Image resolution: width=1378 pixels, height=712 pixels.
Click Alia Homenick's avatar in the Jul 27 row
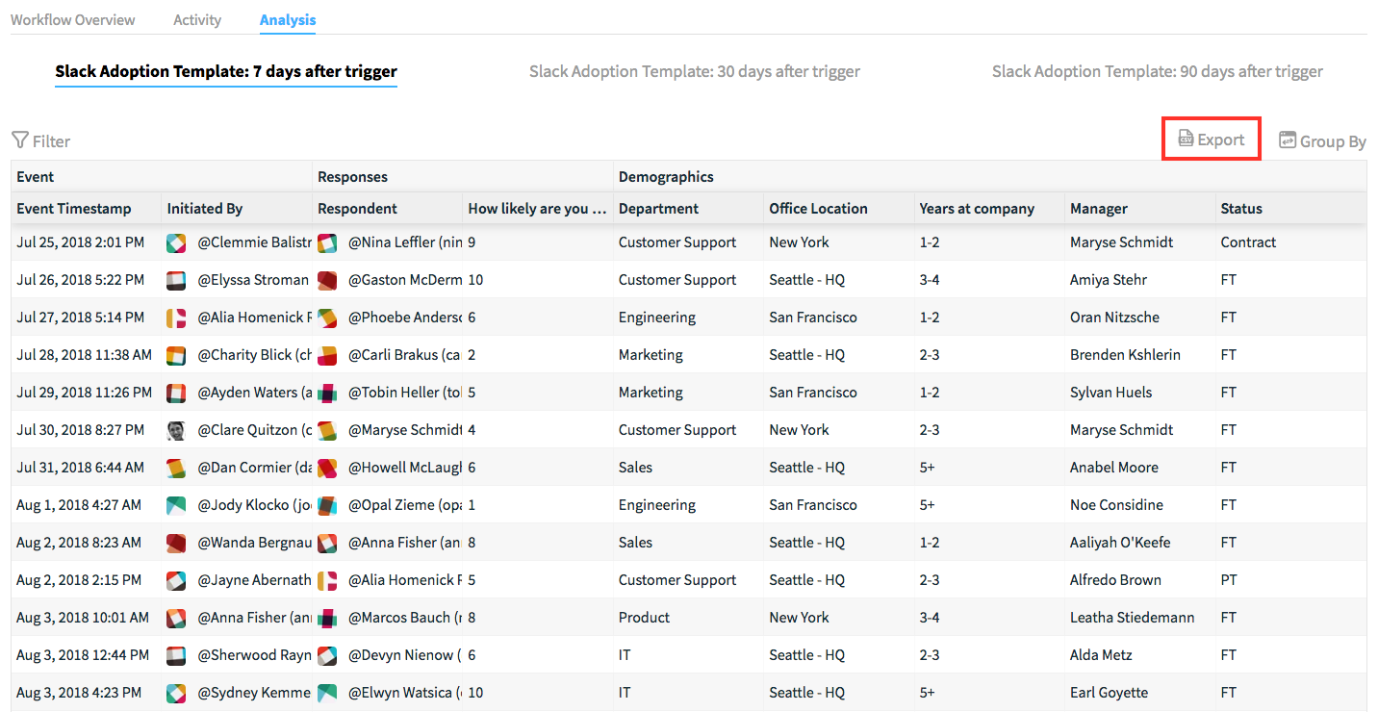pos(176,318)
